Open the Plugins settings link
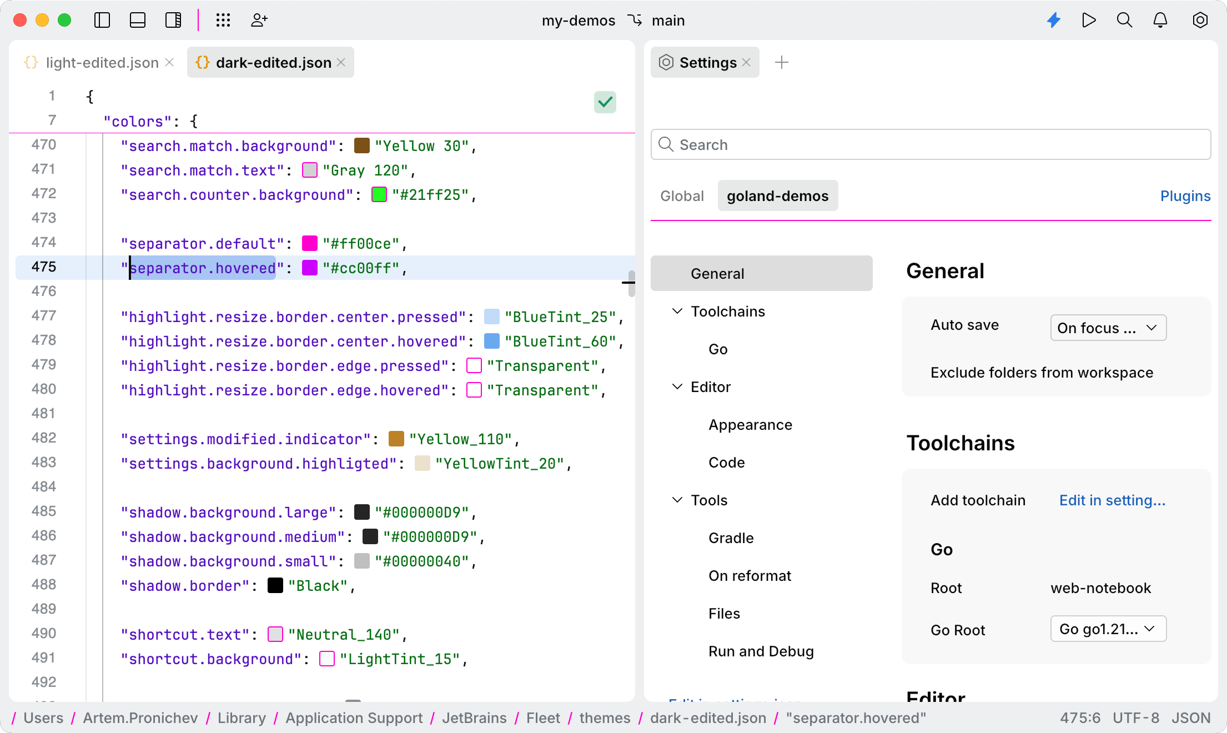Image resolution: width=1227 pixels, height=733 pixels. 1185,195
